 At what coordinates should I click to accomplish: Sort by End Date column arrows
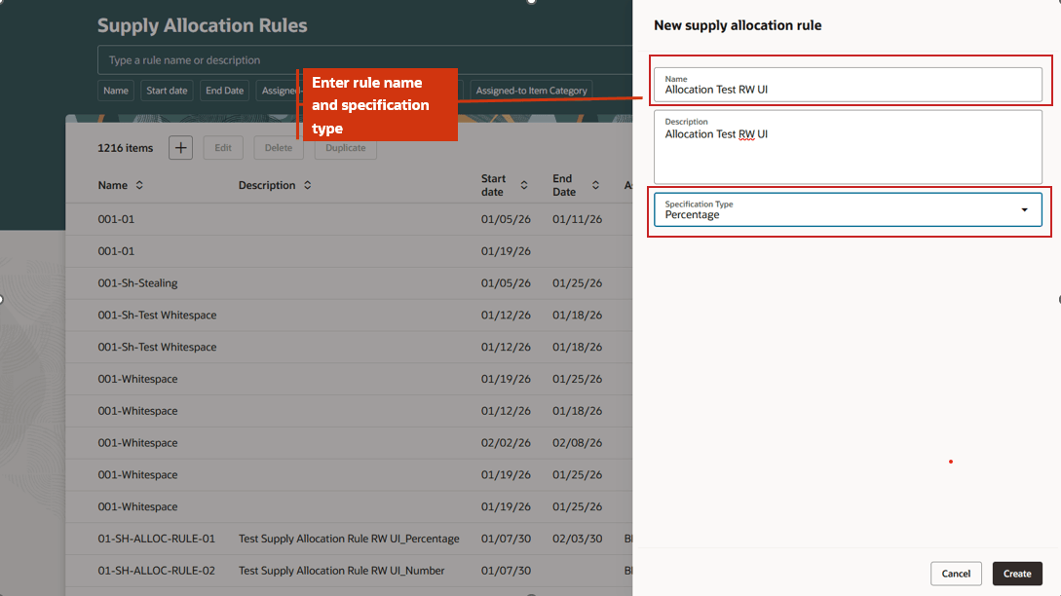coord(595,185)
